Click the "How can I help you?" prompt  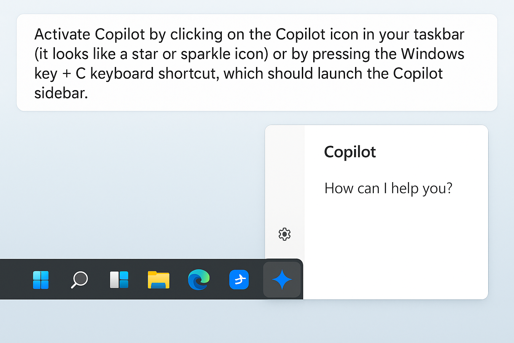coord(388,188)
